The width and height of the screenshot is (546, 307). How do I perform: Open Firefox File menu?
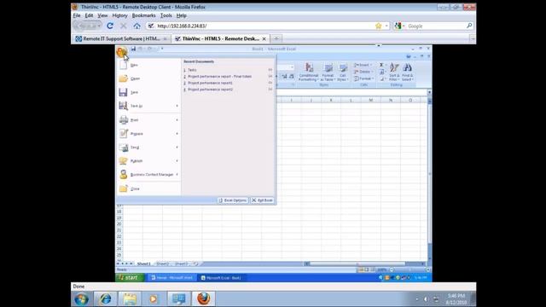pos(77,15)
